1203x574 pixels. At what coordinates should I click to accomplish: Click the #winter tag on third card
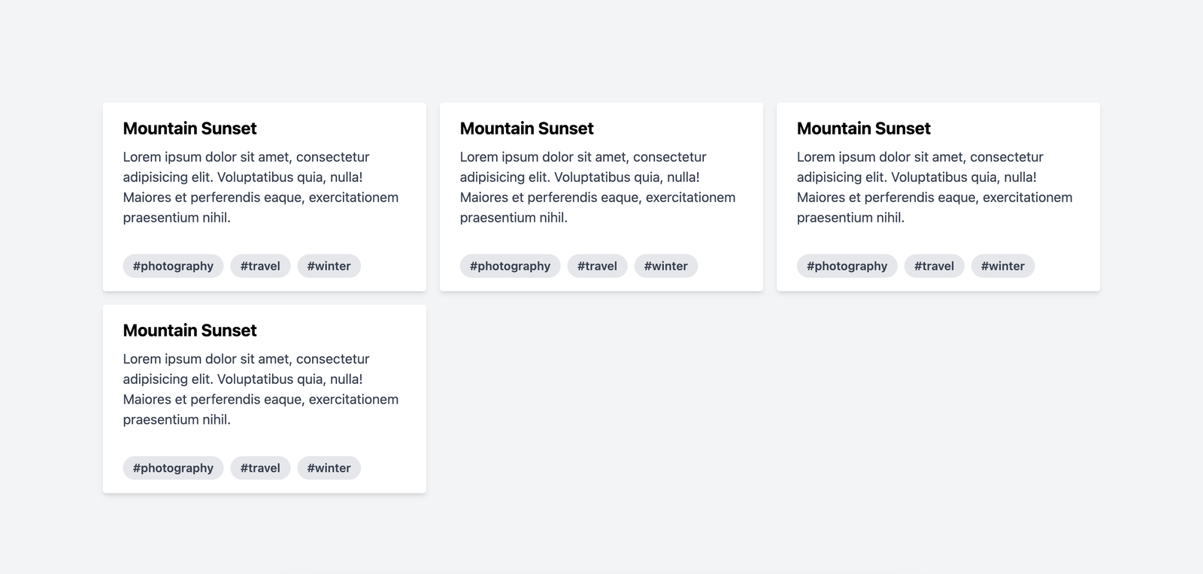pyautogui.click(x=1002, y=266)
